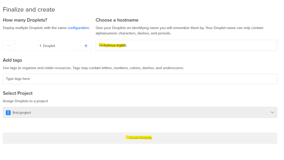Open the blue configuration link
Image resolution: width=284 pixels, height=160 pixels.
coord(78,28)
